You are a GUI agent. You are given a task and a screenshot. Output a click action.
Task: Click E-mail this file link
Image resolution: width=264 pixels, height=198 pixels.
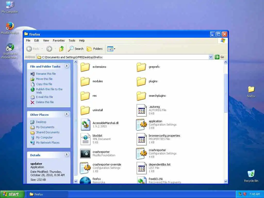tap(44, 97)
